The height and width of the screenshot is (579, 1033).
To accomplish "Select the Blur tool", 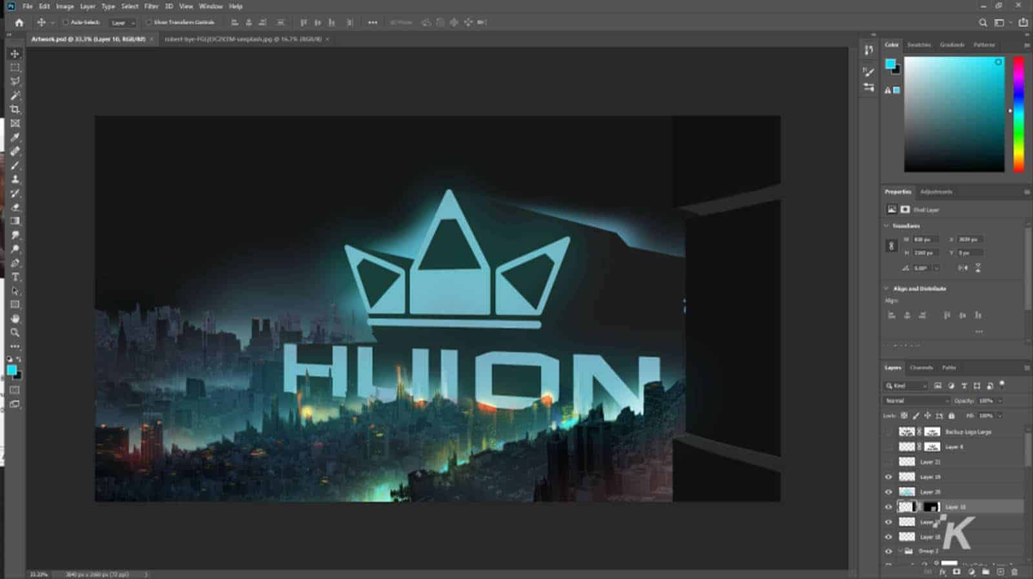I will [x=15, y=235].
